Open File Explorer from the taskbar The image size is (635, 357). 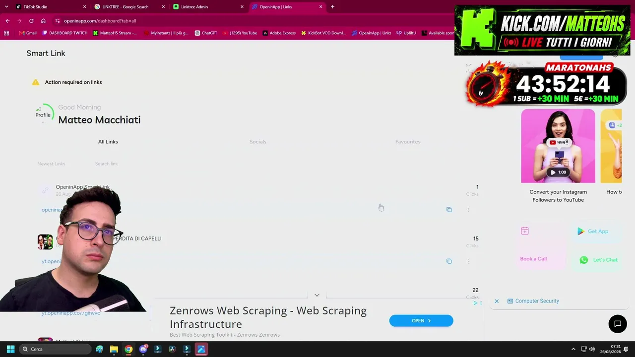tap(114, 349)
